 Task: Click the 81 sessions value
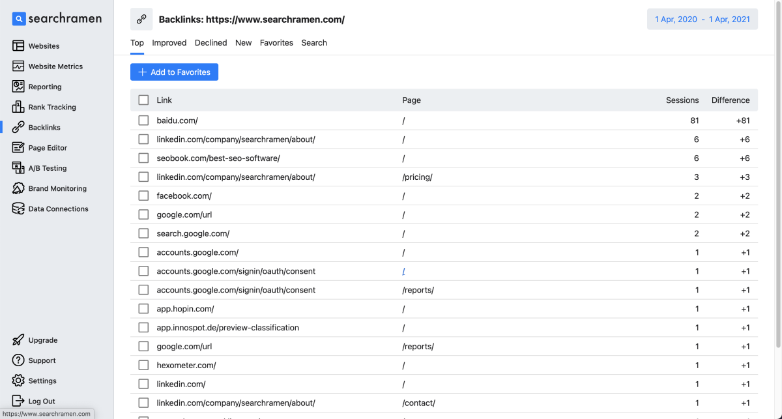click(695, 121)
